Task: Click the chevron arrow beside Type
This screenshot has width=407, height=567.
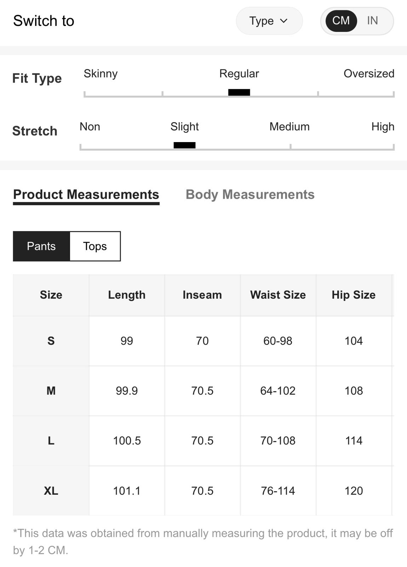Action: pos(283,21)
